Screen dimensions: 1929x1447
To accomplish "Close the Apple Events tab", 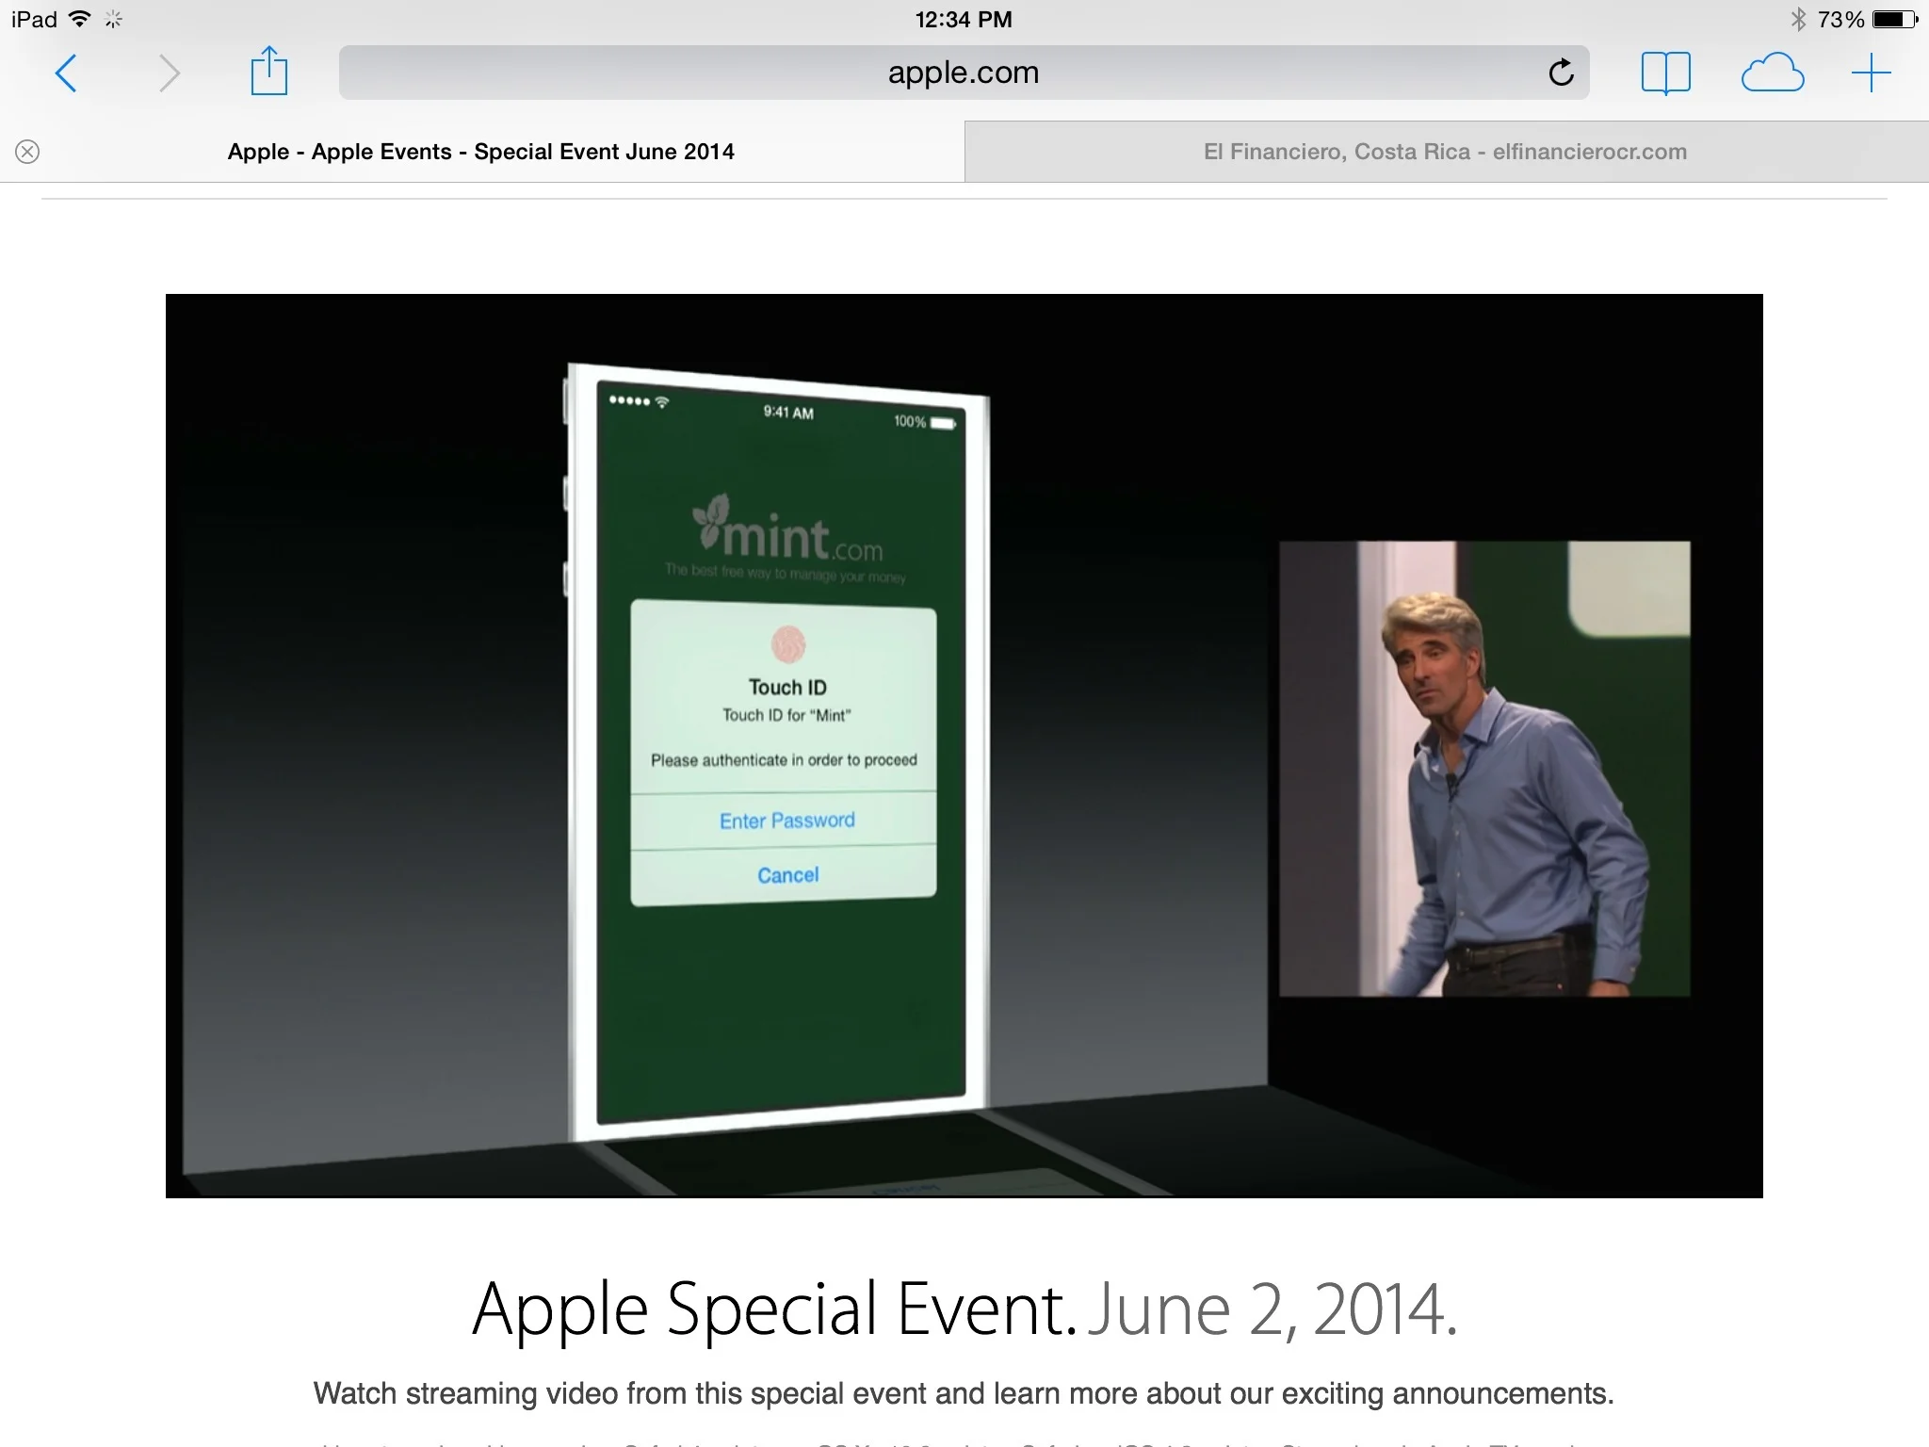I will 28,152.
